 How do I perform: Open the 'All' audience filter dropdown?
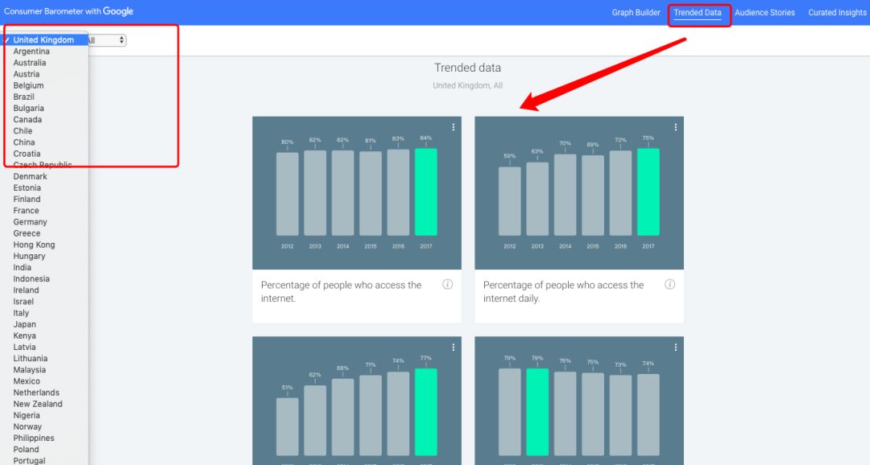pos(107,40)
